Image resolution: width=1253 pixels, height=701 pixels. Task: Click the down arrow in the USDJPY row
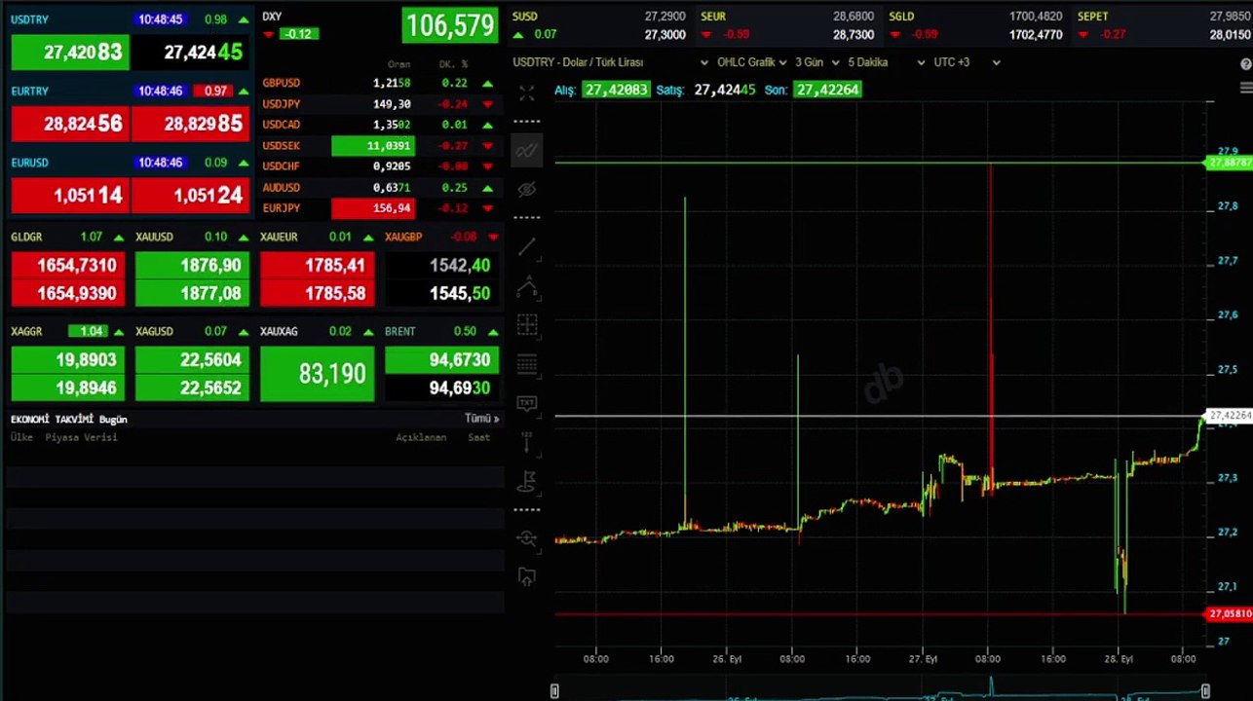click(x=487, y=104)
